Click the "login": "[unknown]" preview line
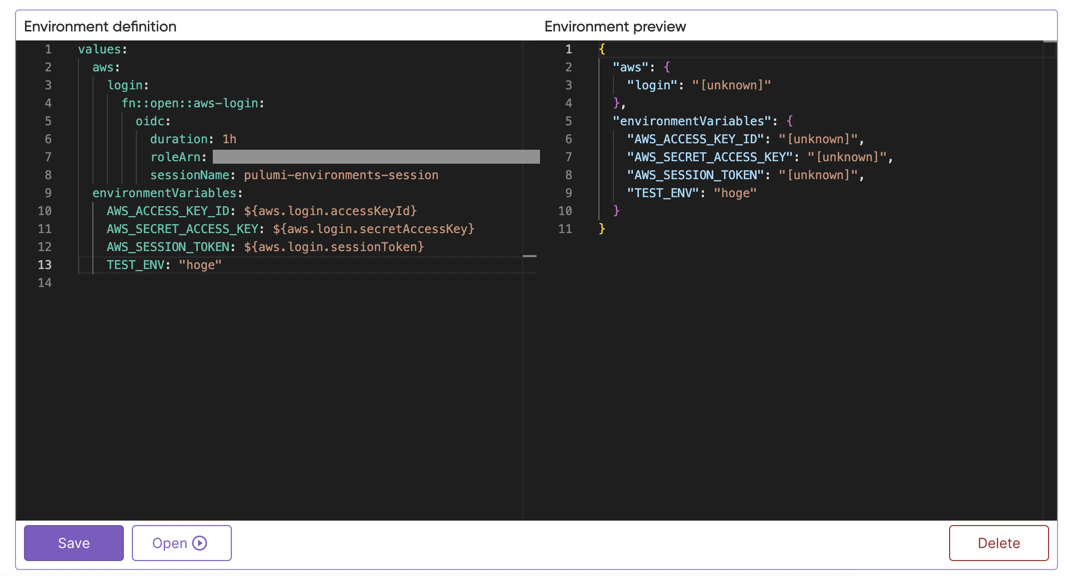Image resolution: width=1065 pixels, height=576 pixels. [x=699, y=85]
